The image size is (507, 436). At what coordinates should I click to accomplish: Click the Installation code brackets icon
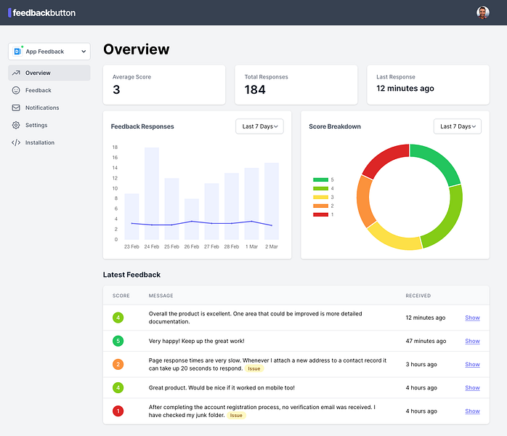pos(17,142)
